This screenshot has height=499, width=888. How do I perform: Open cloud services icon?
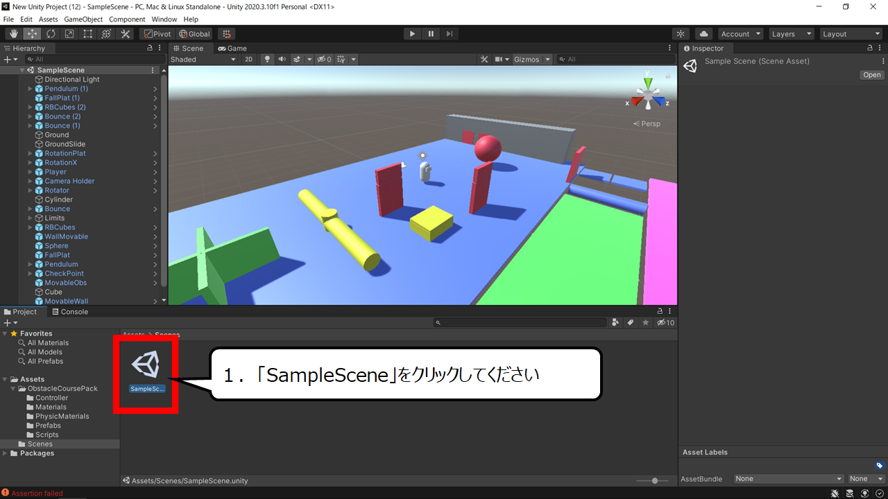click(x=703, y=34)
